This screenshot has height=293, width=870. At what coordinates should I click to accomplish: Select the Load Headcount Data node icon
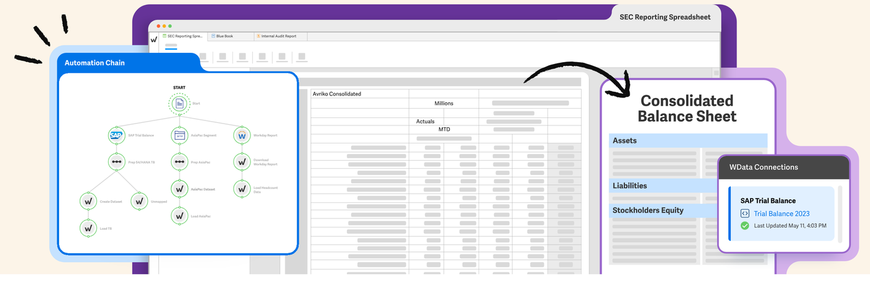tap(242, 189)
